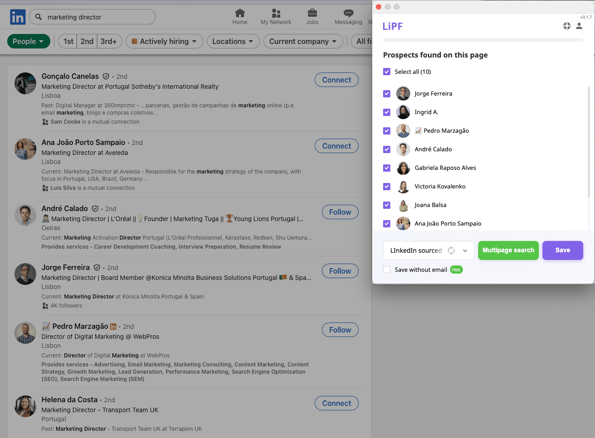Toggle the Select all (10) checkbox
595x438 pixels.
click(x=387, y=72)
